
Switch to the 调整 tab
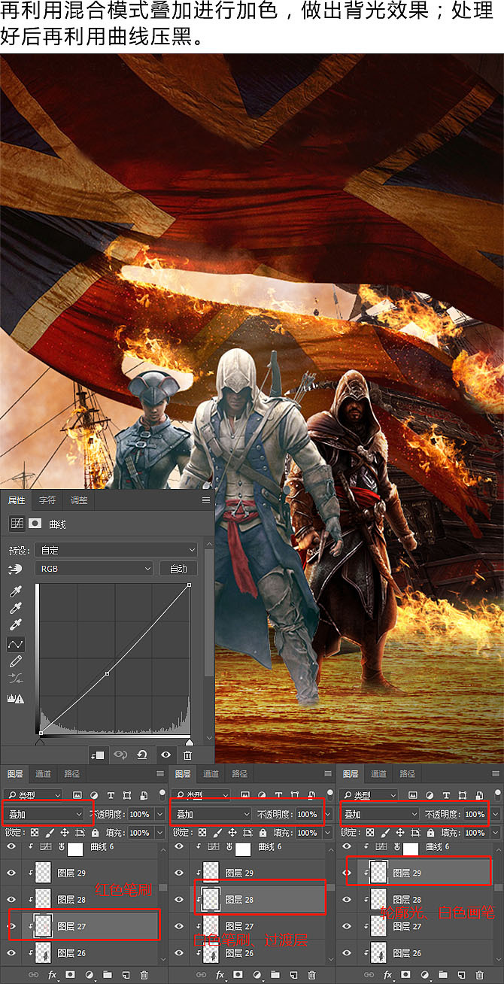point(78,500)
